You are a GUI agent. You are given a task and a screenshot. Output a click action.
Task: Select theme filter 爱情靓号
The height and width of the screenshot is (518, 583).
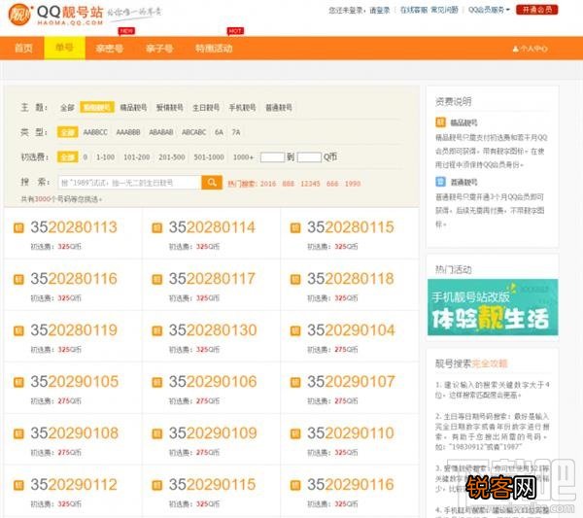coord(169,108)
